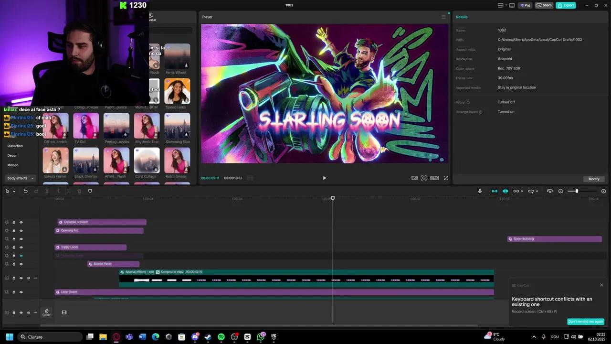Mute the Compound clip2 track audio
The height and width of the screenshot is (344, 611).
coord(28,278)
